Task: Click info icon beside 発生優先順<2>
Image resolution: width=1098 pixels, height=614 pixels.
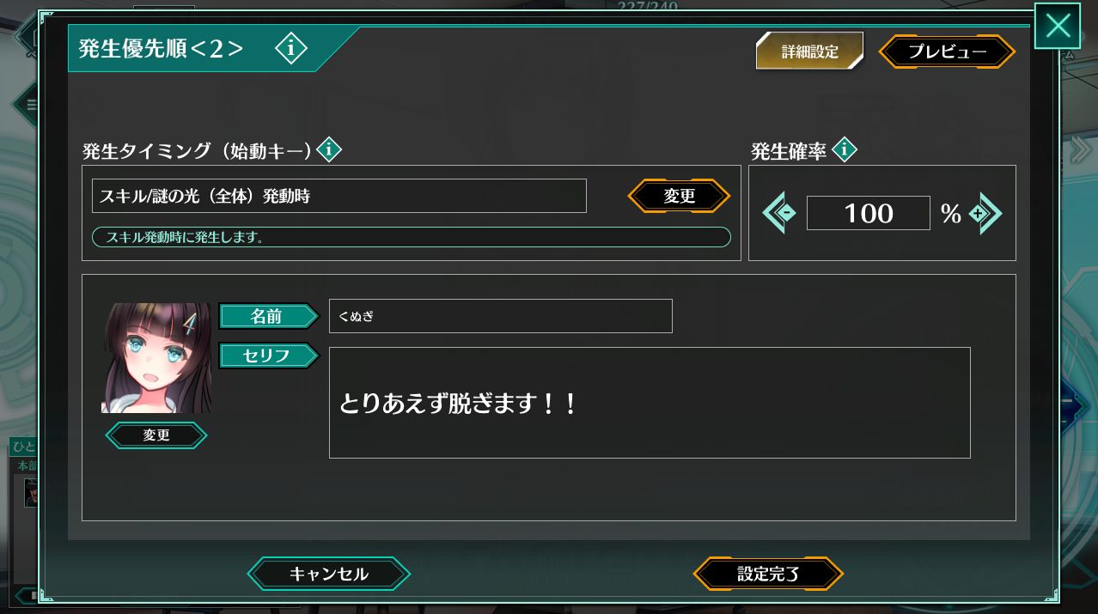Action: tap(290, 49)
